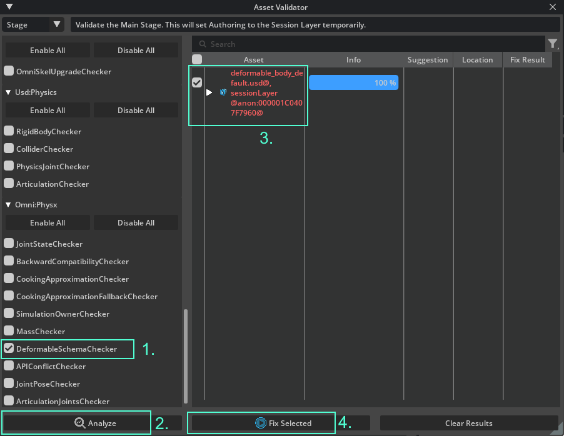Collapse the Omni:Physx checker section
This screenshot has height=436, width=564.
8,204
